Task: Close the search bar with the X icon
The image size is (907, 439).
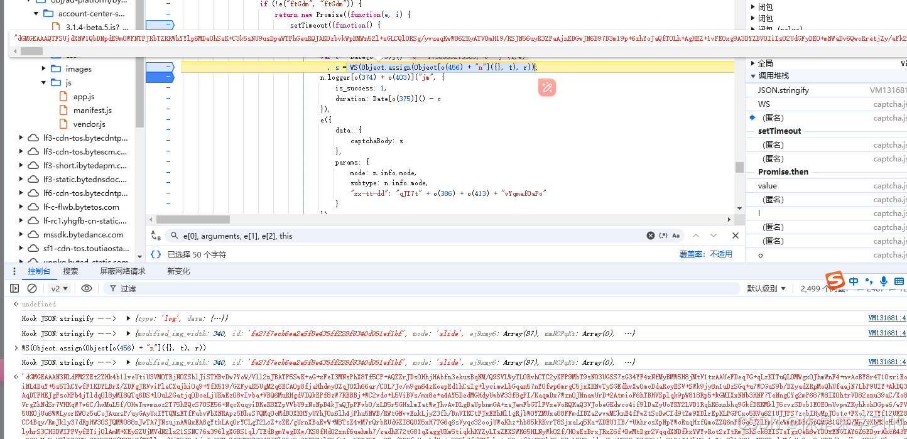Action: 735,235
